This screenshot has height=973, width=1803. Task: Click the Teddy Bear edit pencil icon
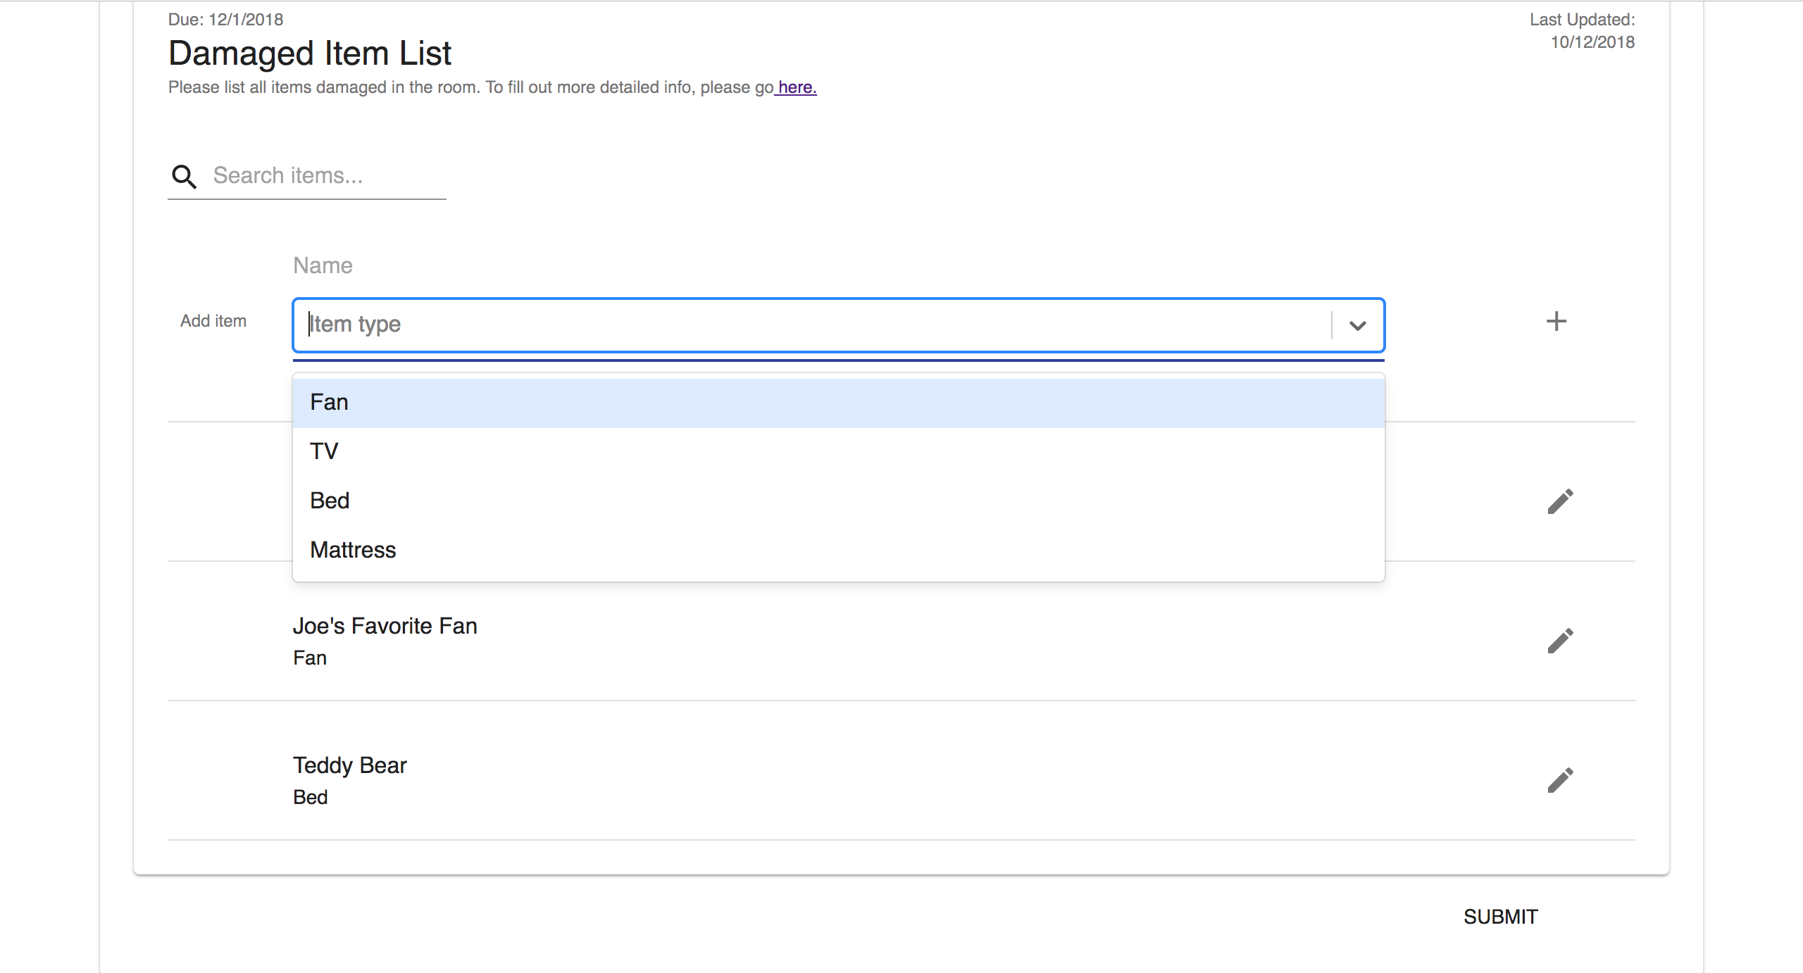click(x=1560, y=780)
